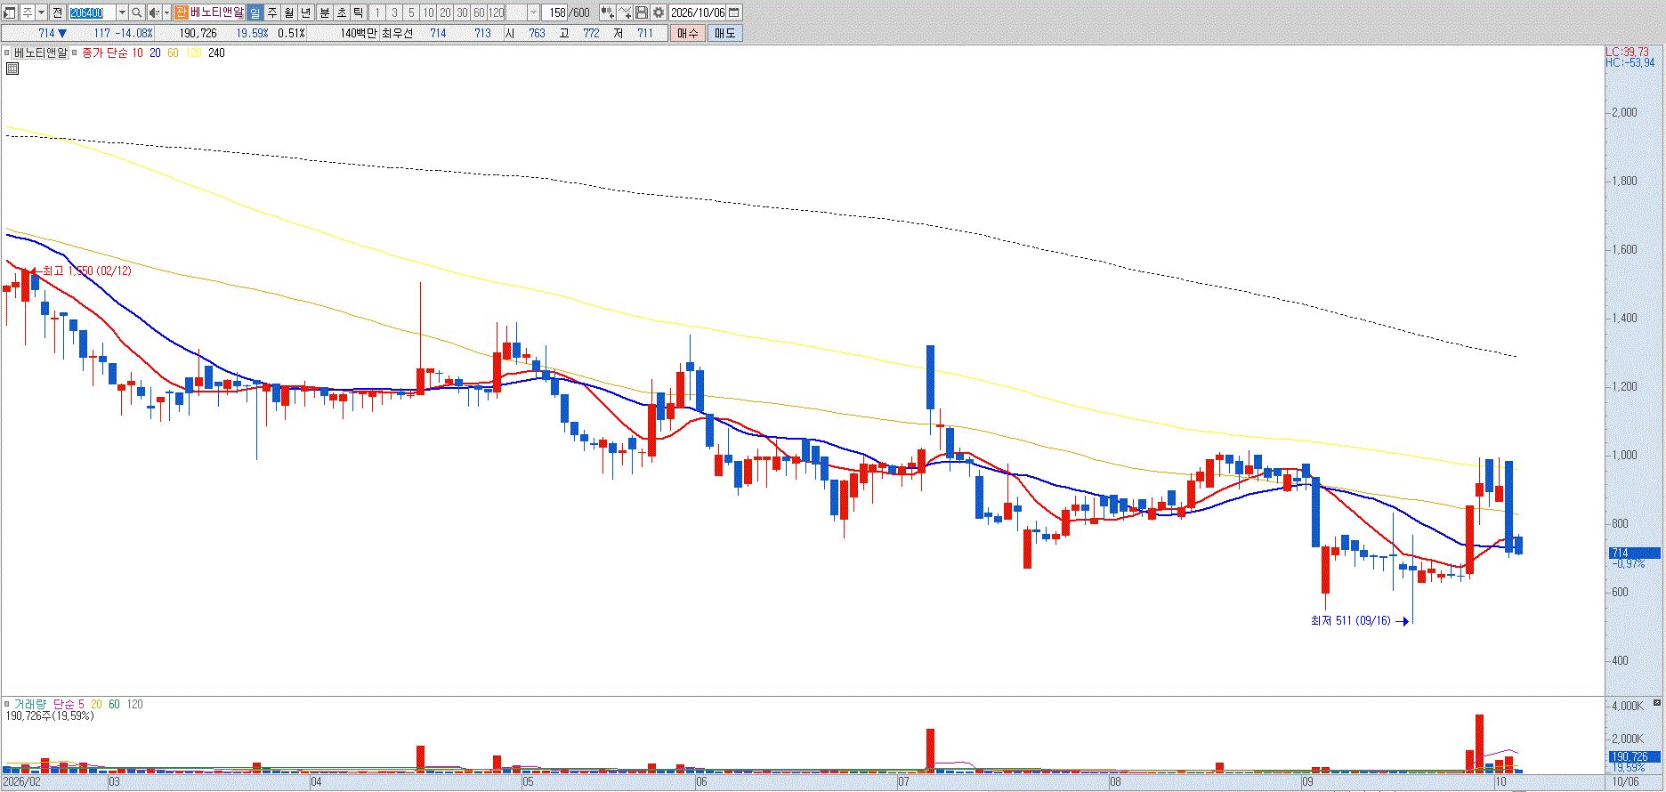Click the add drawing line tool icon
This screenshot has width=1666, height=792.
(625, 12)
